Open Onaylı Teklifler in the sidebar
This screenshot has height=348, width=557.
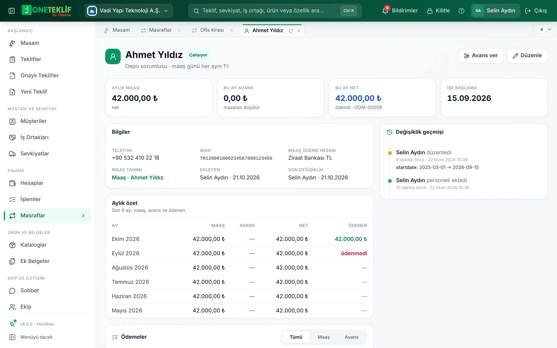(48, 75)
